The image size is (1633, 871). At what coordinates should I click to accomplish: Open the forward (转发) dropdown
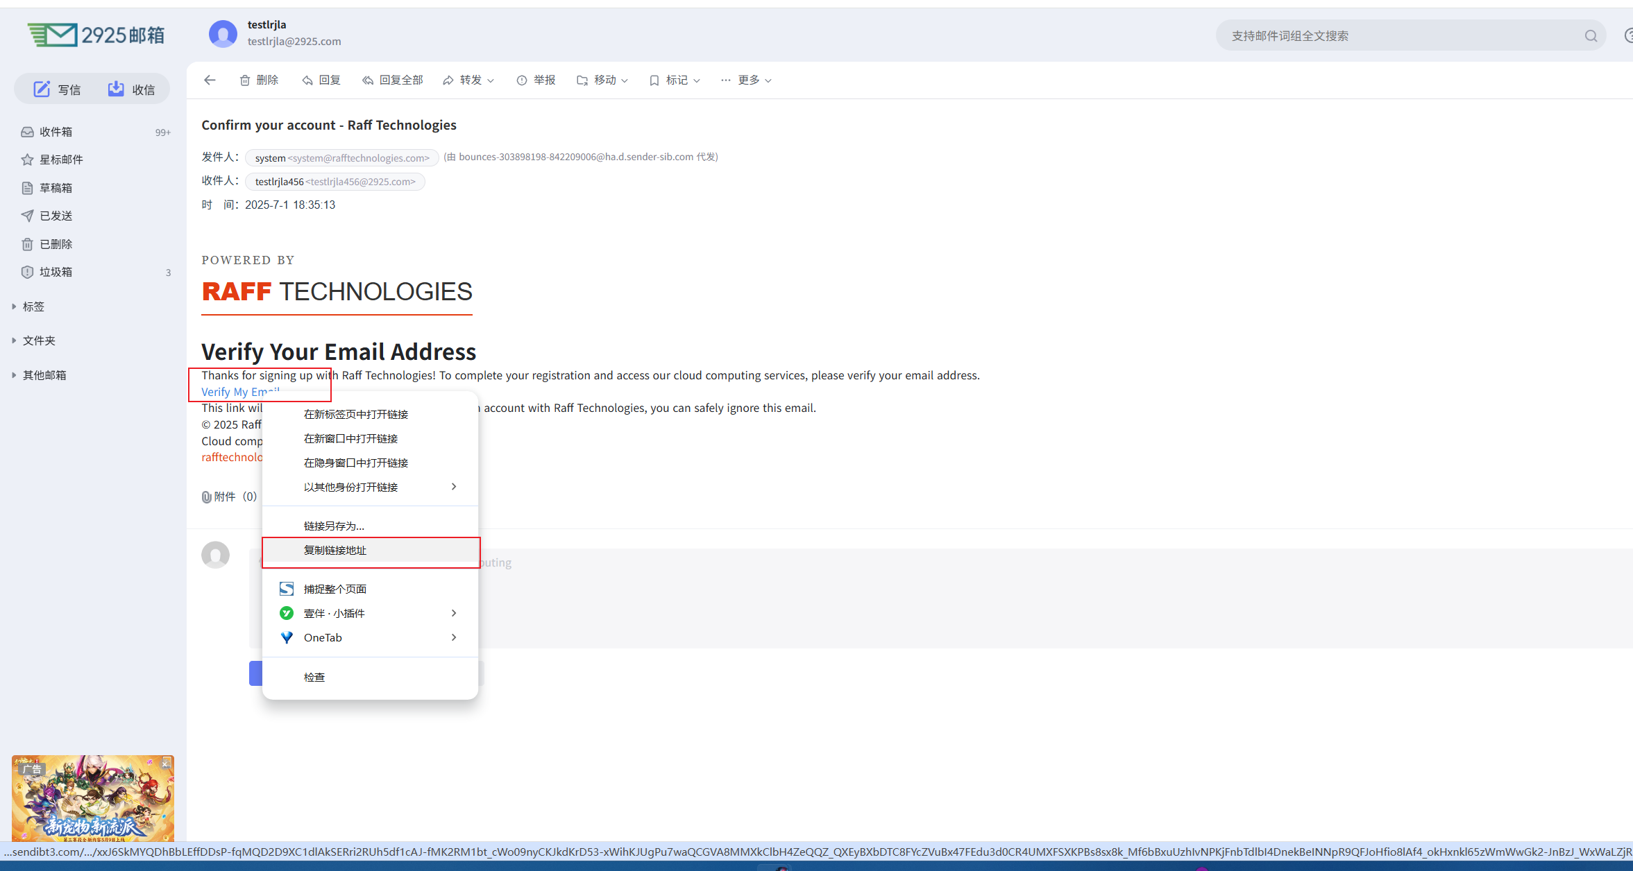click(468, 80)
